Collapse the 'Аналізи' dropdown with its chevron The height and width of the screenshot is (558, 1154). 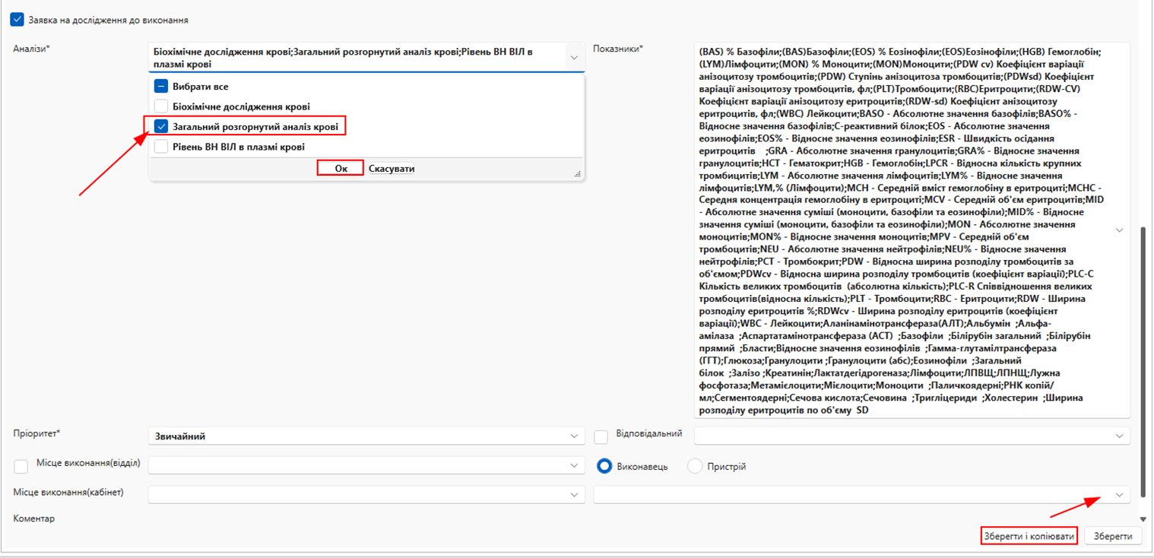point(573,58)
